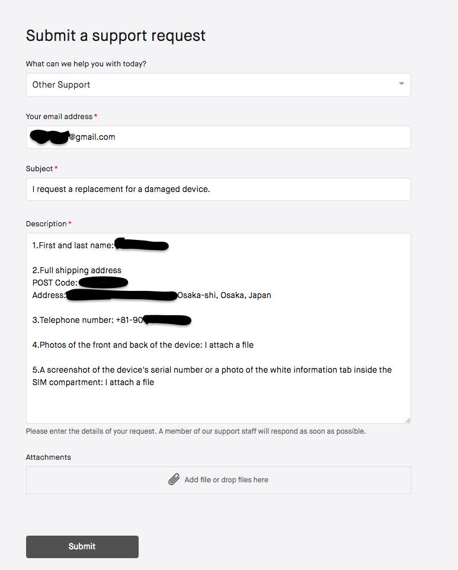Open the "Other Support" topic dropdown
This screenshot has height=570, width=458.
[218, 85]
